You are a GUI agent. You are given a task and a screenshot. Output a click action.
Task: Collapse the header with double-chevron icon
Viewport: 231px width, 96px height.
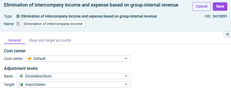point(228,35)
